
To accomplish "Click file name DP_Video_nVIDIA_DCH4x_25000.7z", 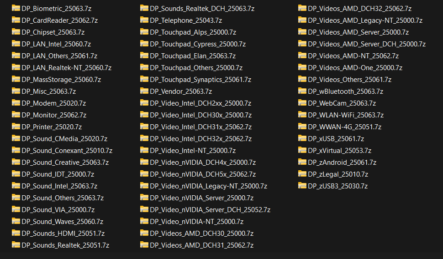I will (203, 163).
